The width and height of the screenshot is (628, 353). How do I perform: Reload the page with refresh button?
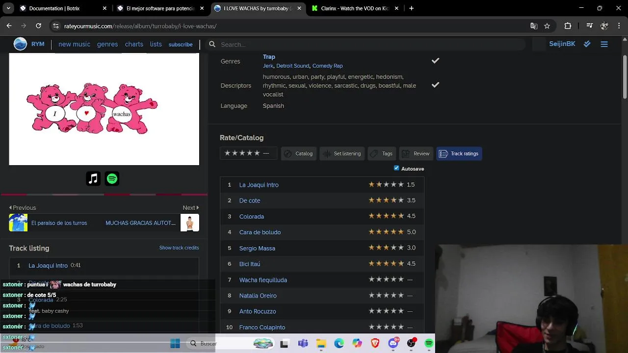tap(38, 25)
